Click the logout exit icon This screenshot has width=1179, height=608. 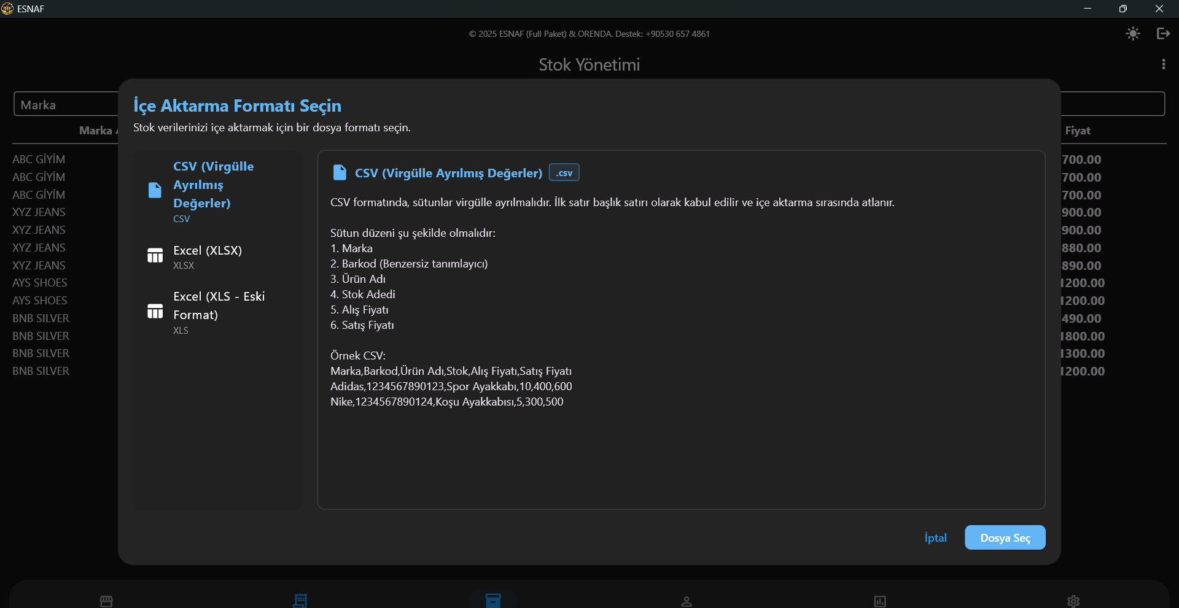click(x=1163, y=34)
